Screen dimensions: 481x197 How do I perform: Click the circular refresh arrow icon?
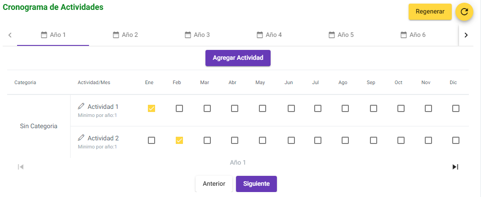click(464, 12)
